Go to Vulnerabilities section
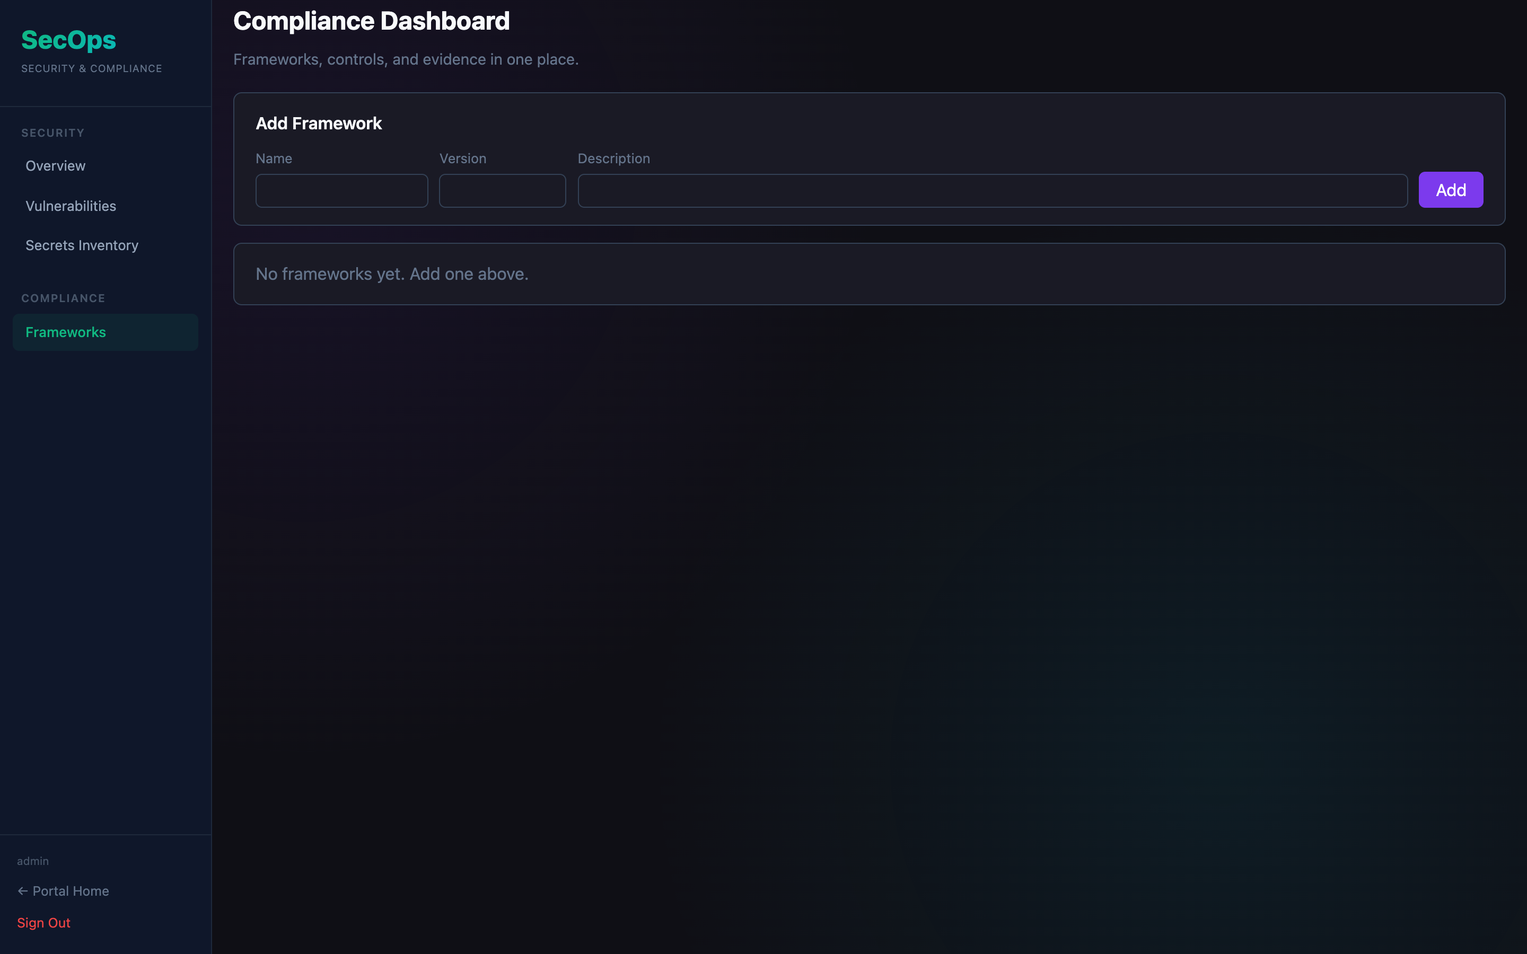Screen dimensions: 1527x954 (71, 206)
